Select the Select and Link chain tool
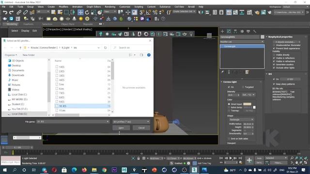This screenshot has height=174, width=310. click(19, 12)
